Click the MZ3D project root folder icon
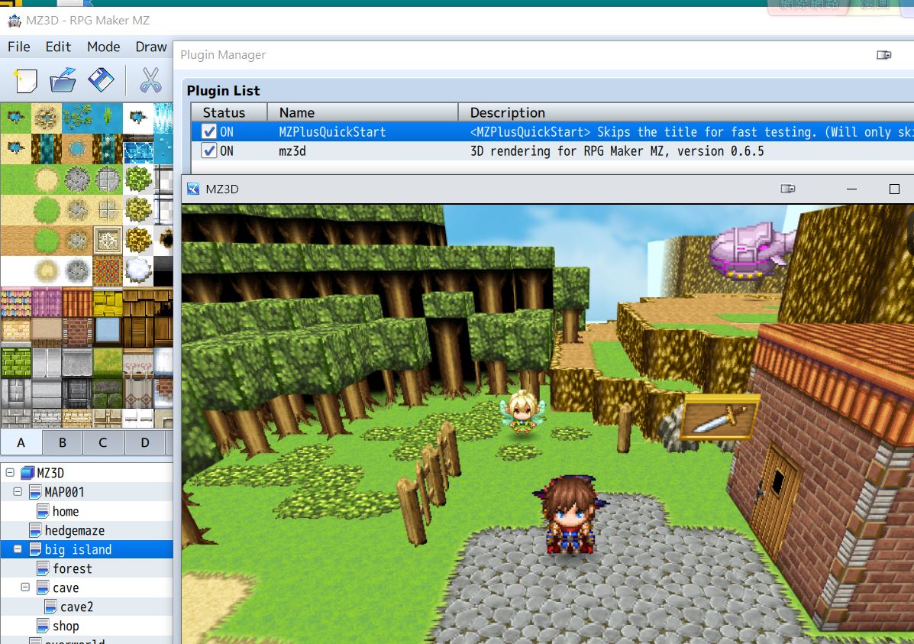The height and width of the screenshot is (644, 914). click(x=27, y=473)
